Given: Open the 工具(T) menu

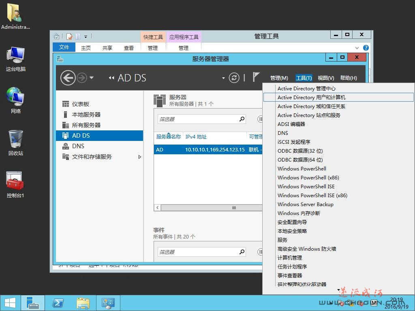Looking at the screenshot, I should pos(304,78).
